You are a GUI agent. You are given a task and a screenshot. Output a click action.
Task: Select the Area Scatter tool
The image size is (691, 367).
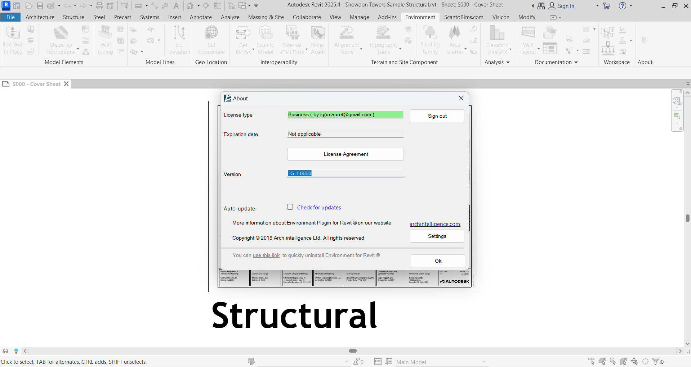(454, 40)
